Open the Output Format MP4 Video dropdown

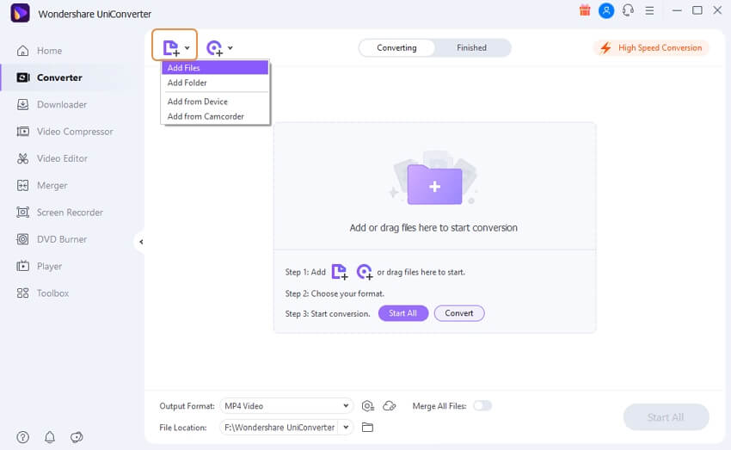(x=286, y=406)
